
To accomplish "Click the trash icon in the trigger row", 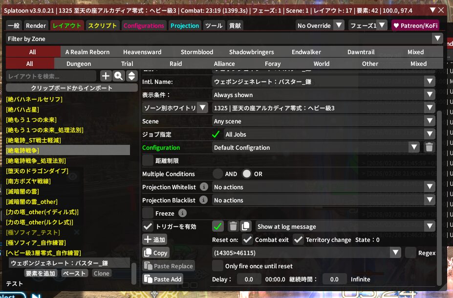I will pos(233,226).
